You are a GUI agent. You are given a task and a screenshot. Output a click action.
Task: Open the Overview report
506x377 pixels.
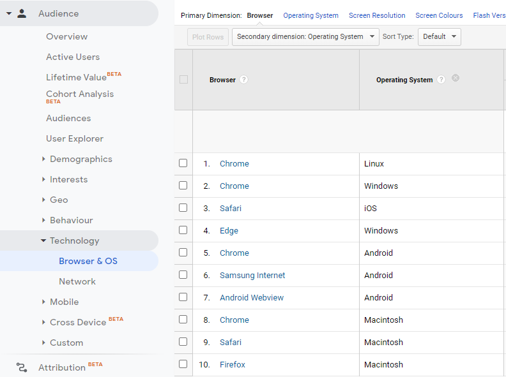pos(67,36)
